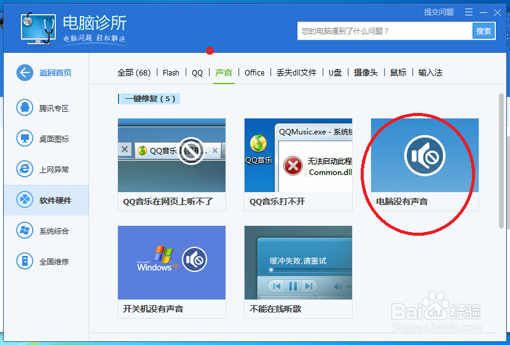Click the muted speaker icon in 电脑没有声音 card
510x345 pixels.
(x=425, y=155)
